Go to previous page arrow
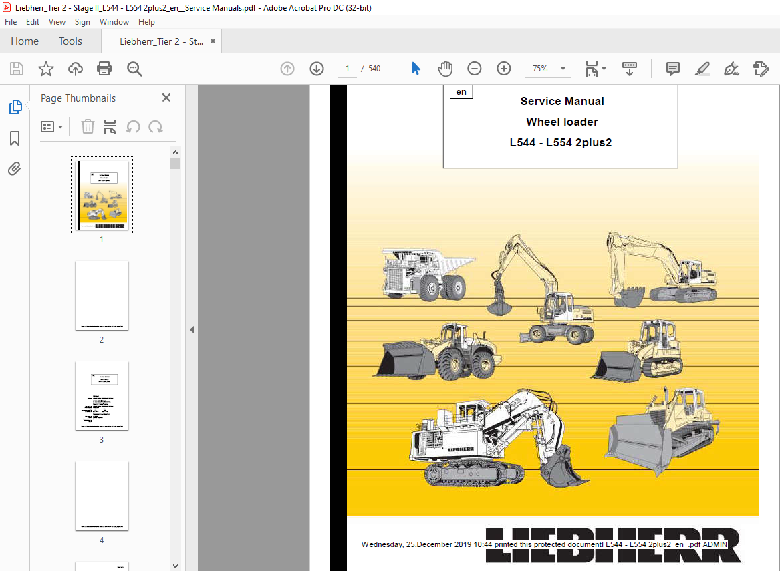The image size is (780, 571). [x=287, y=69]
